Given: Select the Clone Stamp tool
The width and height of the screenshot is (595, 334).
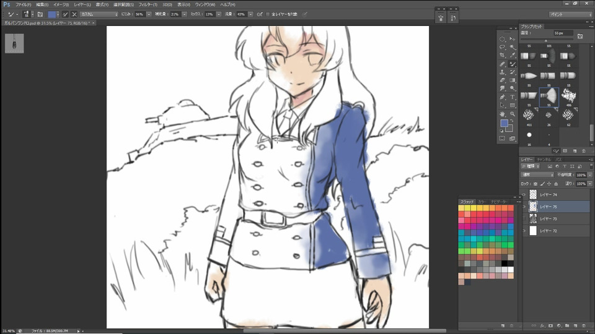Looking at the screenshot, I should click(502, 72).
